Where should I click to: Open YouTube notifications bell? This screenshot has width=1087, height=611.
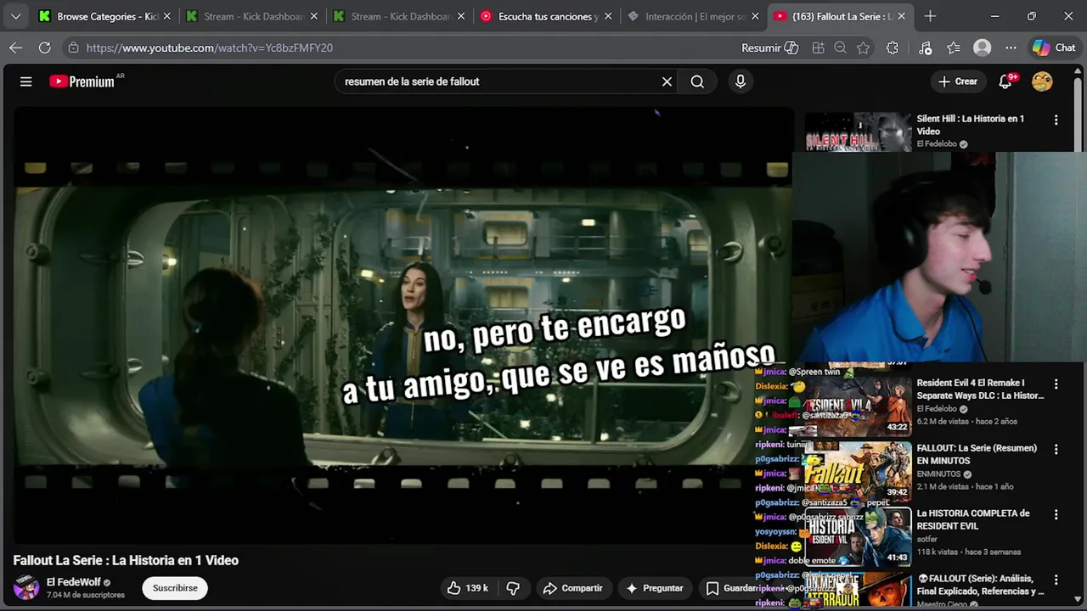pyautogui.click(x=1006, y=81)
